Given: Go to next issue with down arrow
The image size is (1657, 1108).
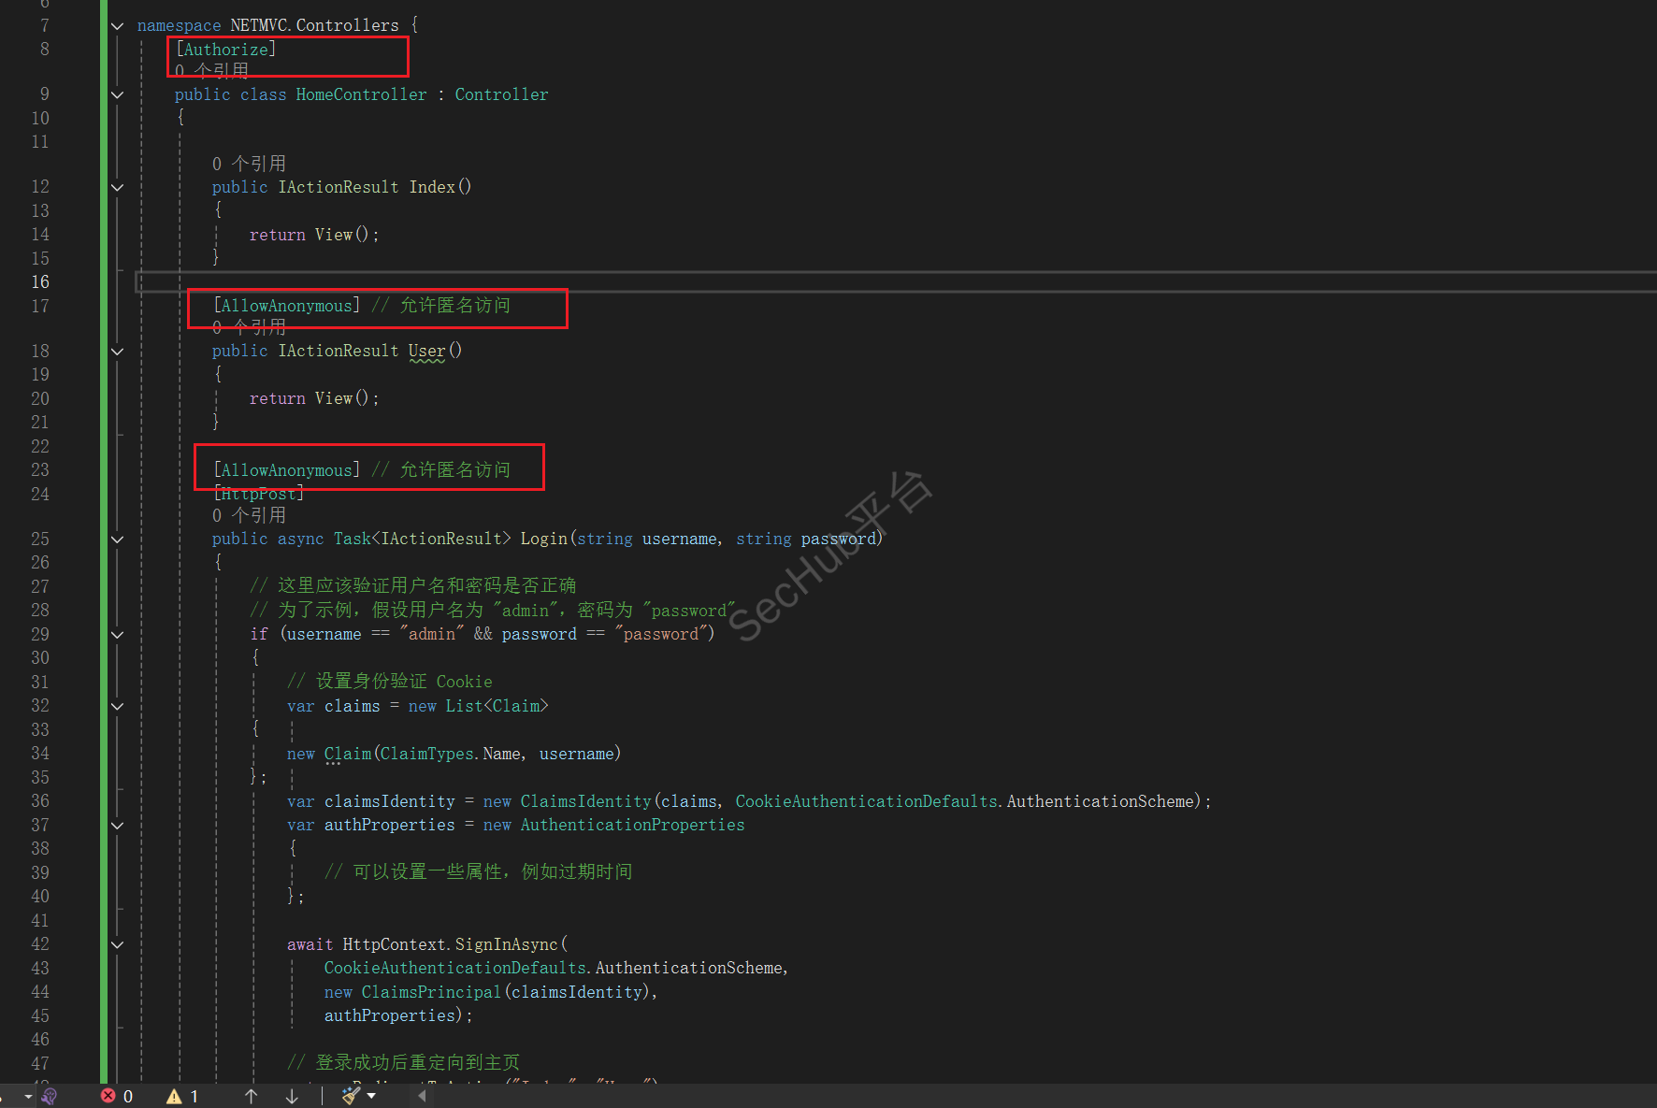Looking at the screenshot, I should [x=292, y=1096].
